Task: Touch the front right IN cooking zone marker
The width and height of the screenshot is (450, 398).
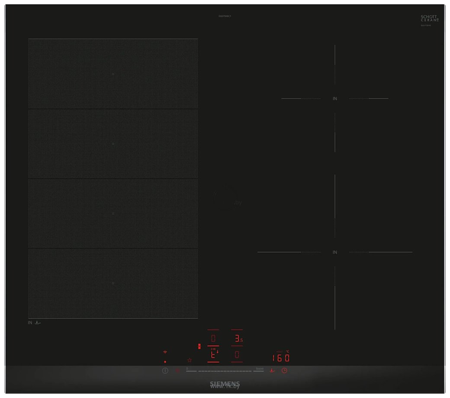Action: 334,252
